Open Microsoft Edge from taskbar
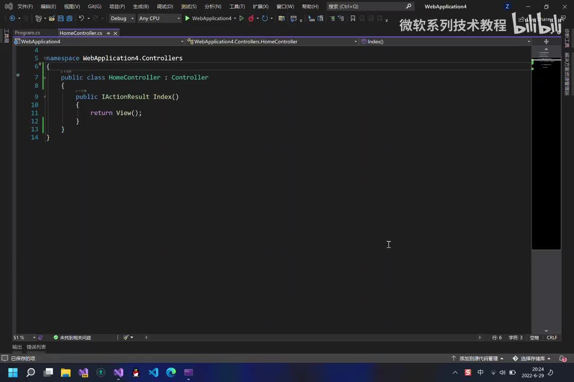 [171, 372]
